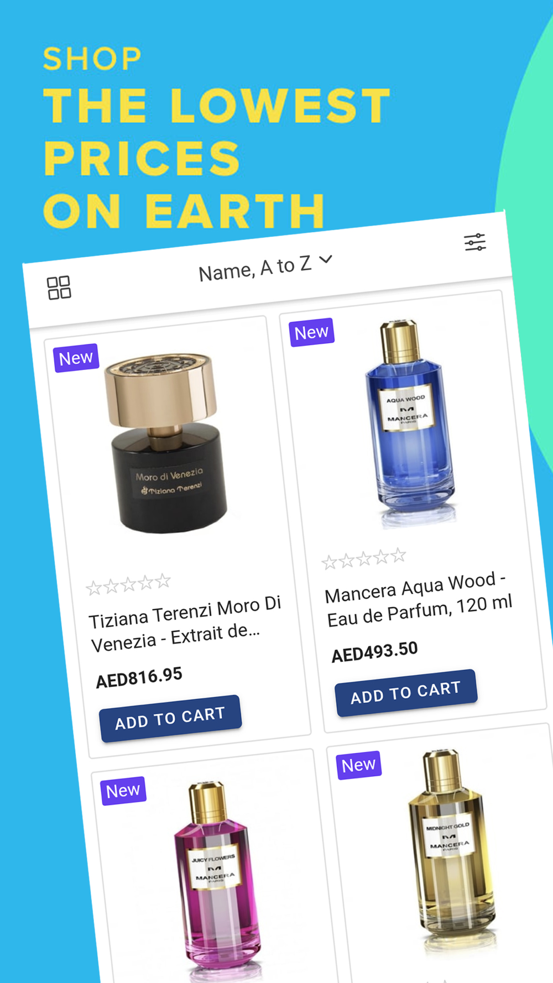
Task: Open Tiziana Terenzi Moro Di Venezia title link
Action: [x=186, y=624]
